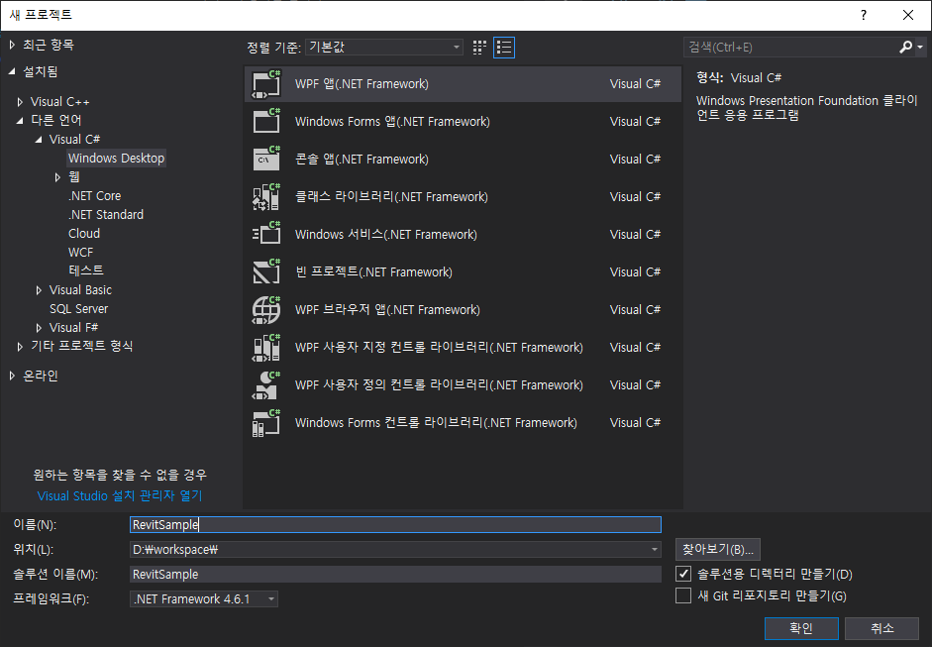Click the search magnifier icon
Viewport: 932px width, 647px height.
905,47
